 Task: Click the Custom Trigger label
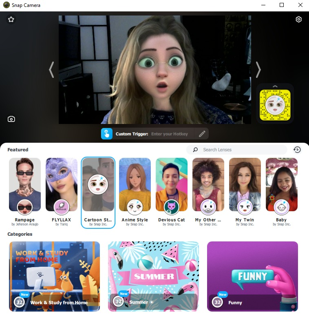click(x=132, y=134)
